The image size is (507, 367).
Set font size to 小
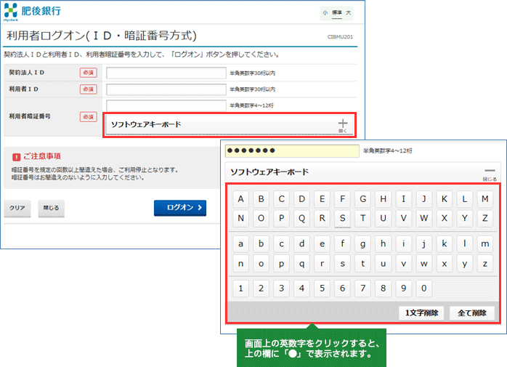click(324, 13)
